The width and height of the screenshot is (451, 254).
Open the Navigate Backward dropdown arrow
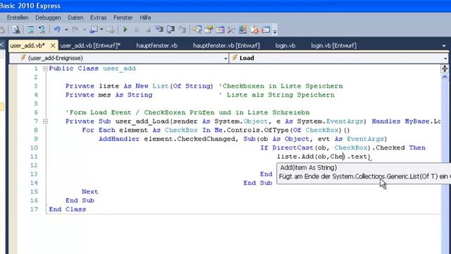point(101,30)
